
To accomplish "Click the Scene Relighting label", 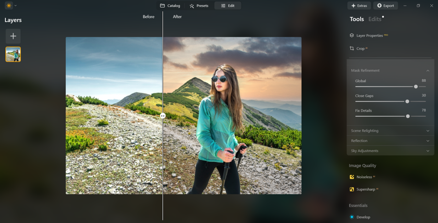I will 364,131.
